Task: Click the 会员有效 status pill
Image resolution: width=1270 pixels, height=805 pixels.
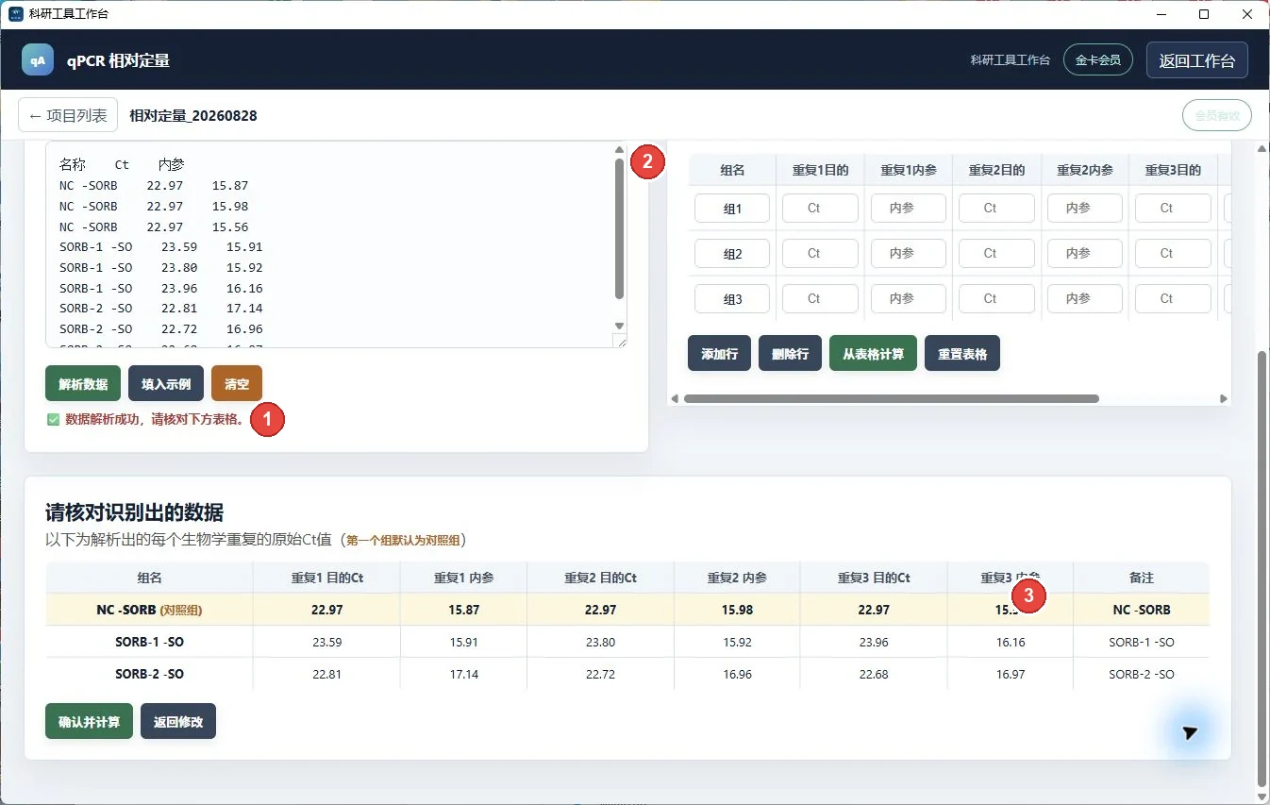Action: pos(1216,115)
